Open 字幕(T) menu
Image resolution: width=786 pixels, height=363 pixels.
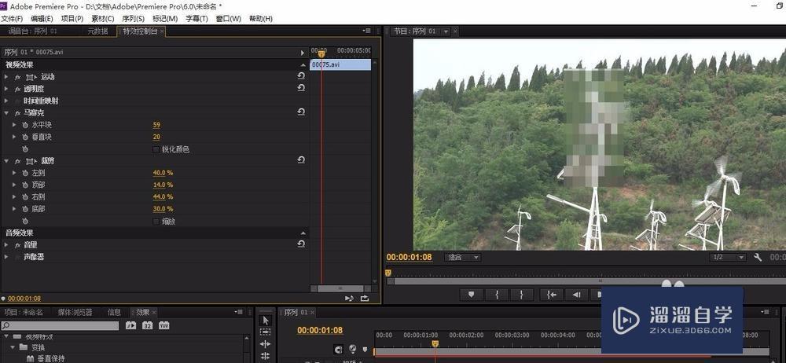tap(196, 19)
